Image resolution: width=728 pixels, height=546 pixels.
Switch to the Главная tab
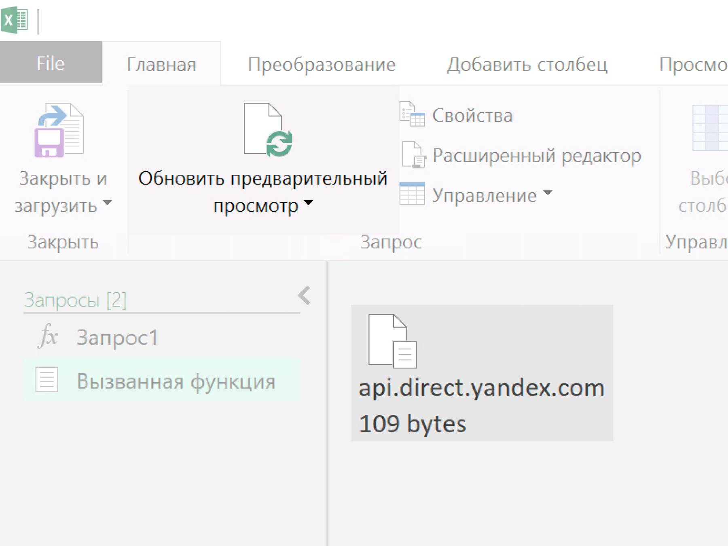(161, 64)
